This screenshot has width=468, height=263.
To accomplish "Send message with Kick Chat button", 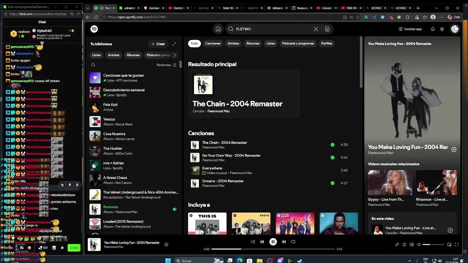I will pos(74,248).
